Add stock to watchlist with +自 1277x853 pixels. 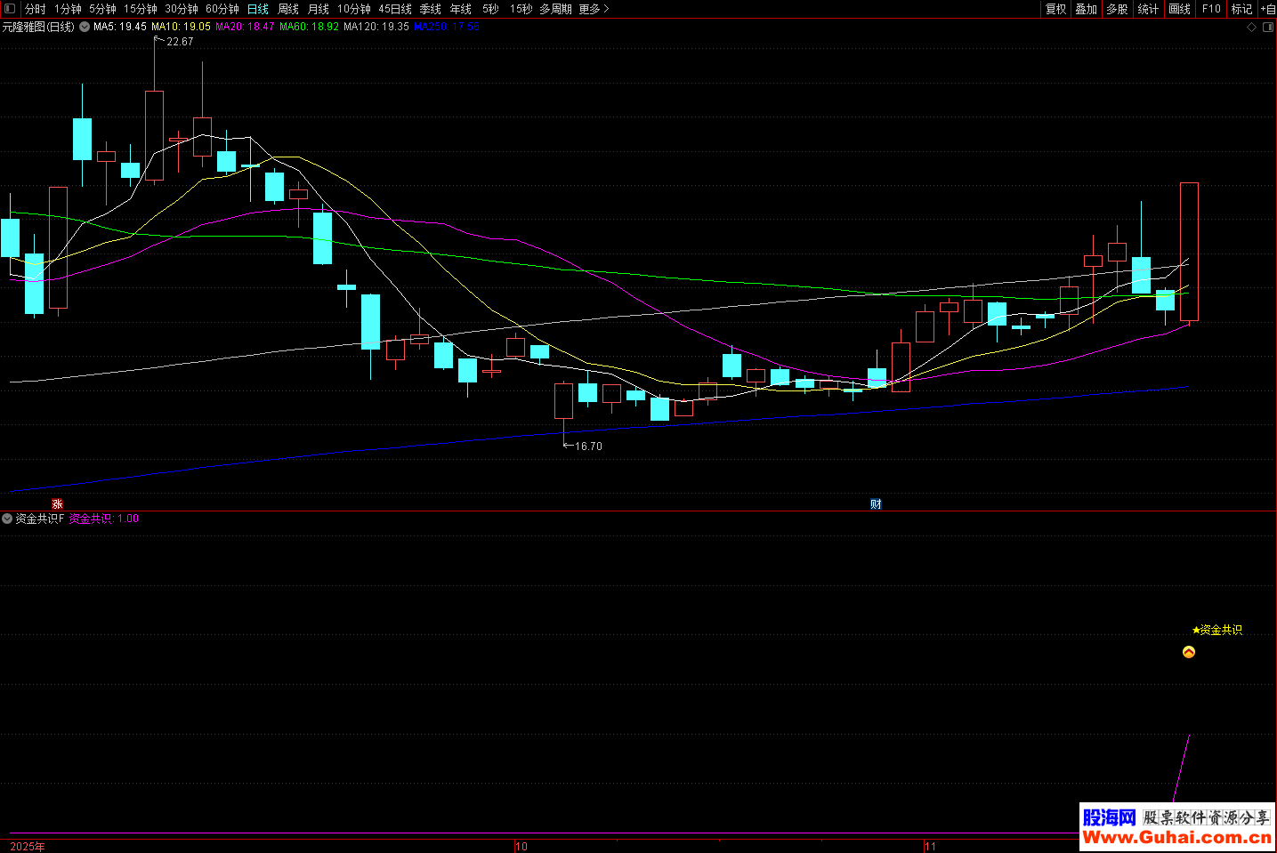(1267, 9)
